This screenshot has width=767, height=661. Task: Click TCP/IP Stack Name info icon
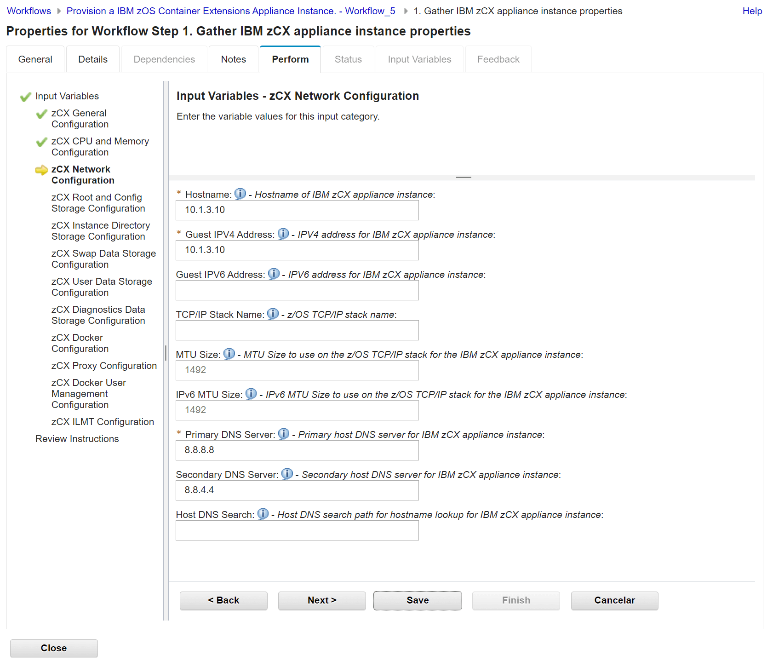pos(273,314)
